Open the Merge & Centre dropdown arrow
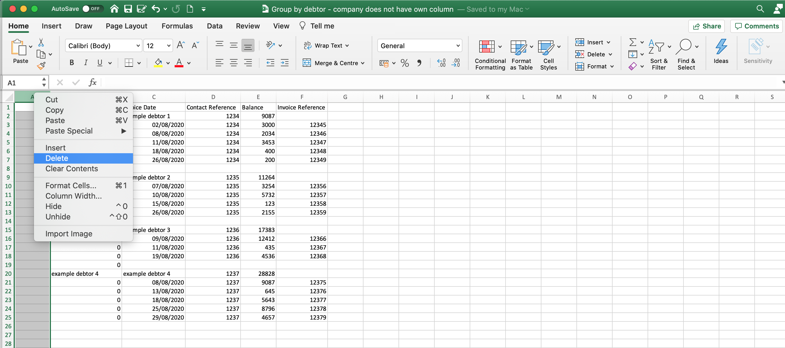 coord(363,63)
